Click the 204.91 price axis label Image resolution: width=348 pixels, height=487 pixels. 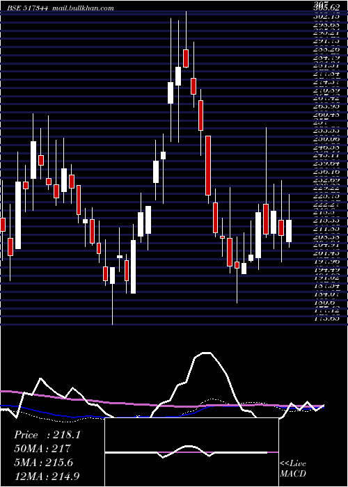[x=326, y=245]
